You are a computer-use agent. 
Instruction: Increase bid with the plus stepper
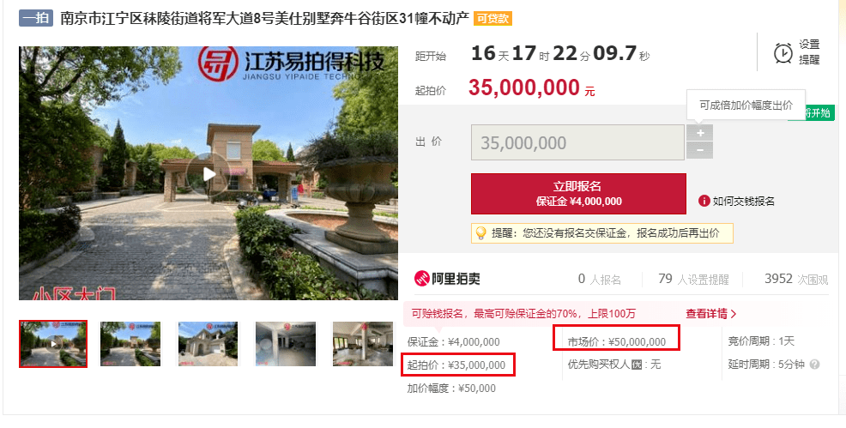coord(700,133)
